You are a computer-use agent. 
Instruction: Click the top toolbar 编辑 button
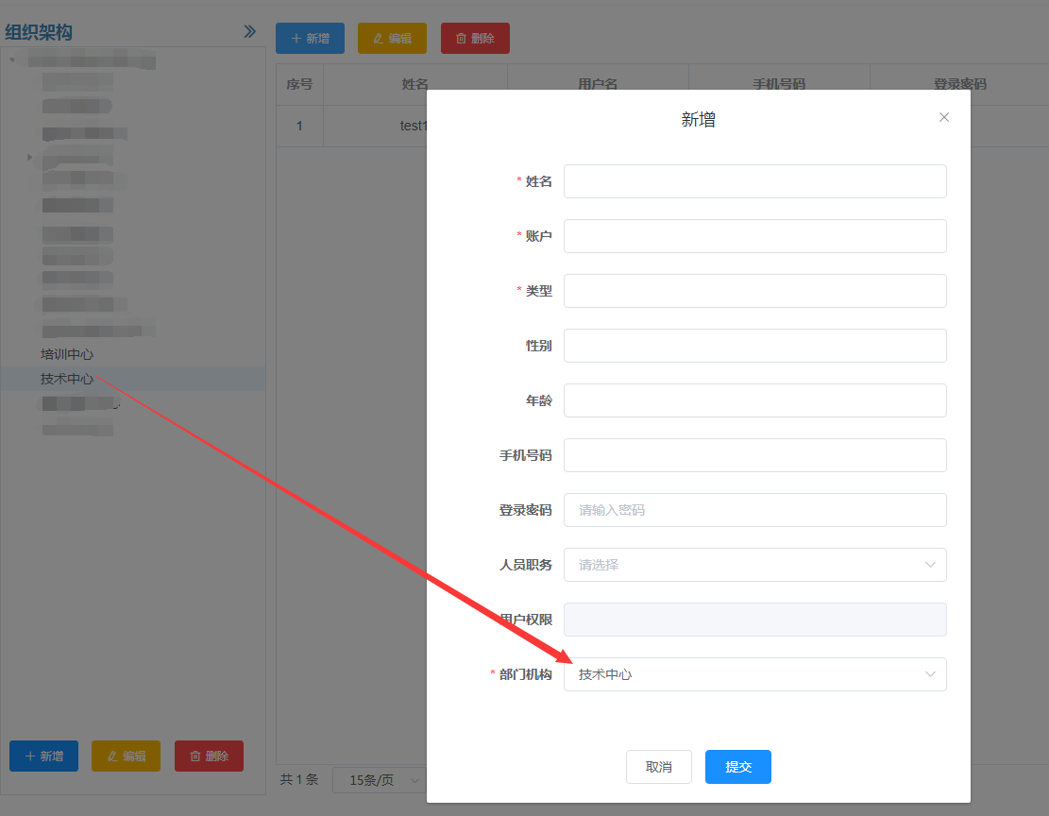coord(392,38)
